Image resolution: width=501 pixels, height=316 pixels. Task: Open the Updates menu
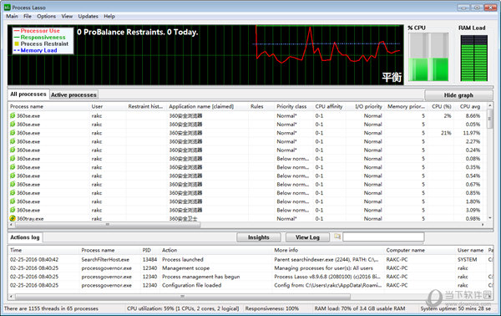[88, 17]
